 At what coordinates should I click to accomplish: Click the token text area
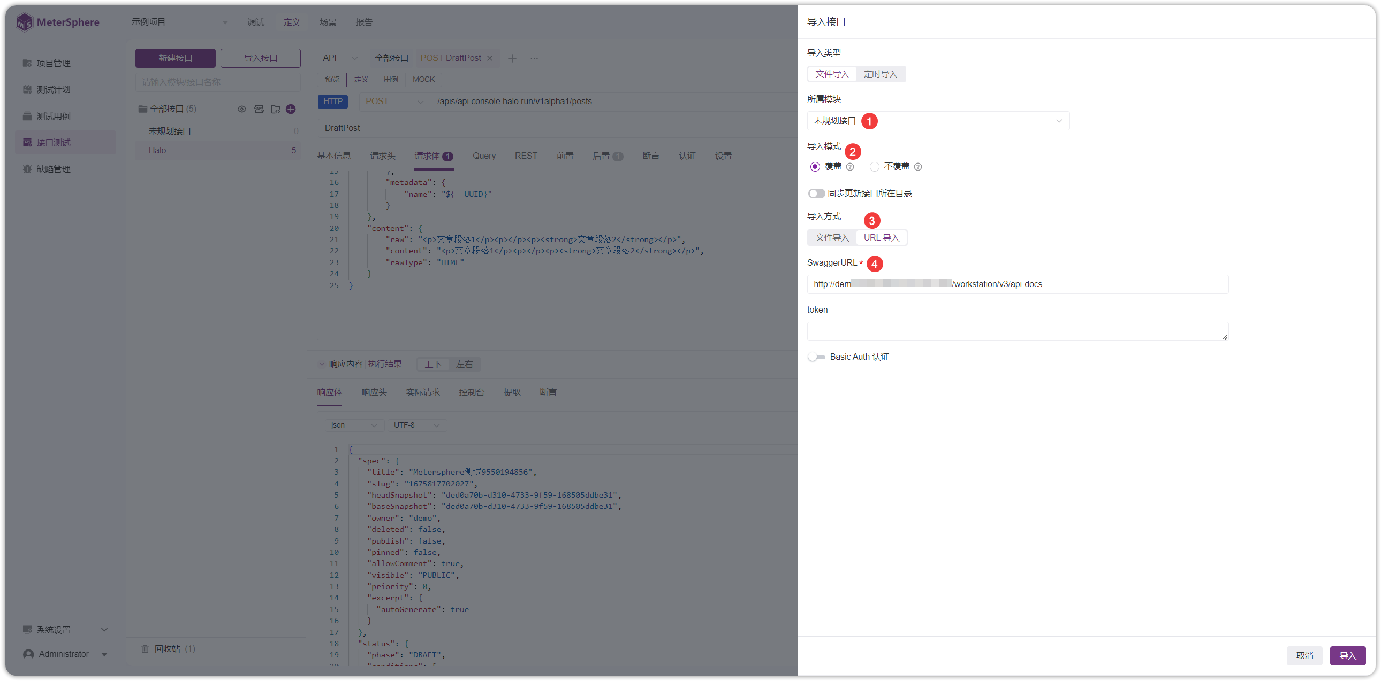(x=1017, y=331)
